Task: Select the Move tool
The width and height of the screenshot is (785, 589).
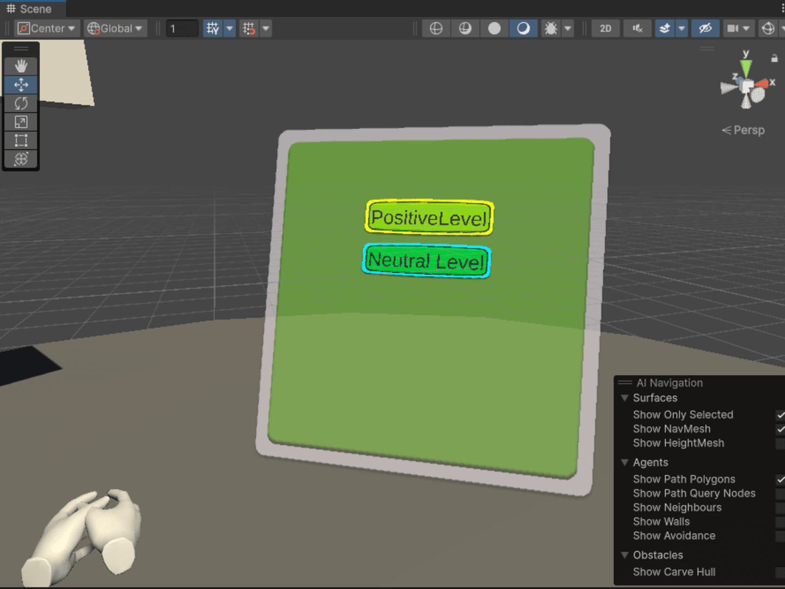Action: coord(21,85)
